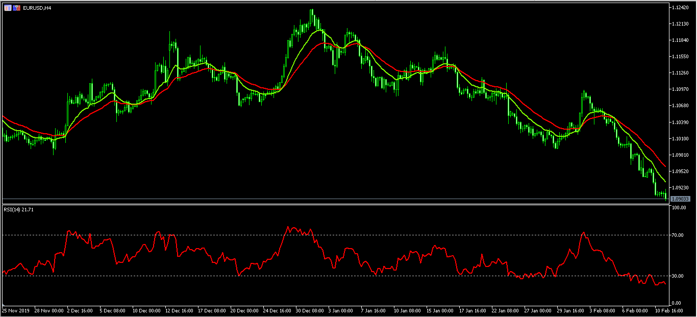
Task: Click the RSI 0.00 scale label
Action: [677, 303]
